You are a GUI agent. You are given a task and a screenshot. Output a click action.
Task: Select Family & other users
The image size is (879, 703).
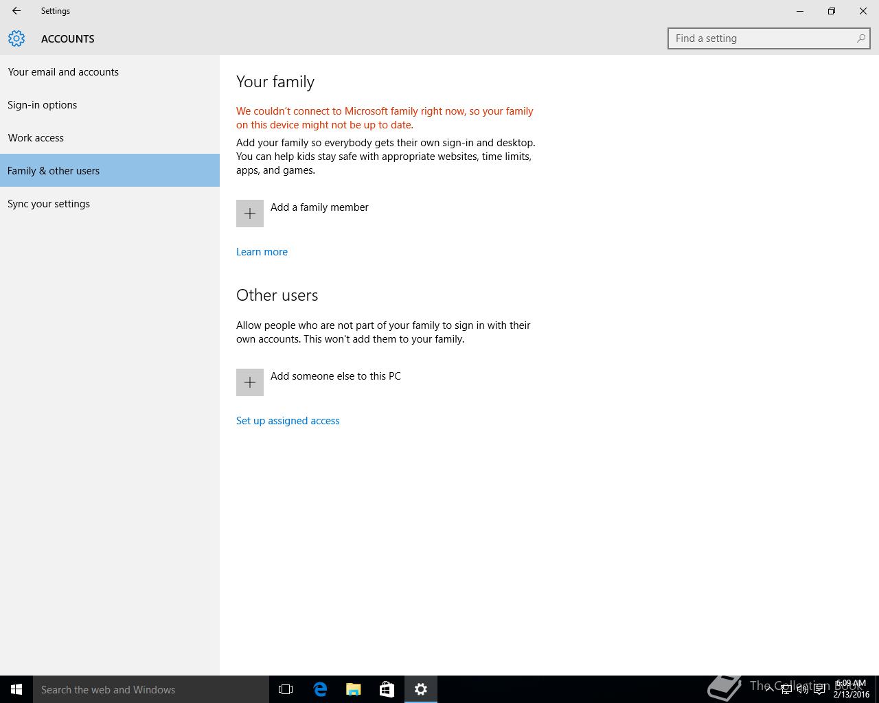pos(110,170)
